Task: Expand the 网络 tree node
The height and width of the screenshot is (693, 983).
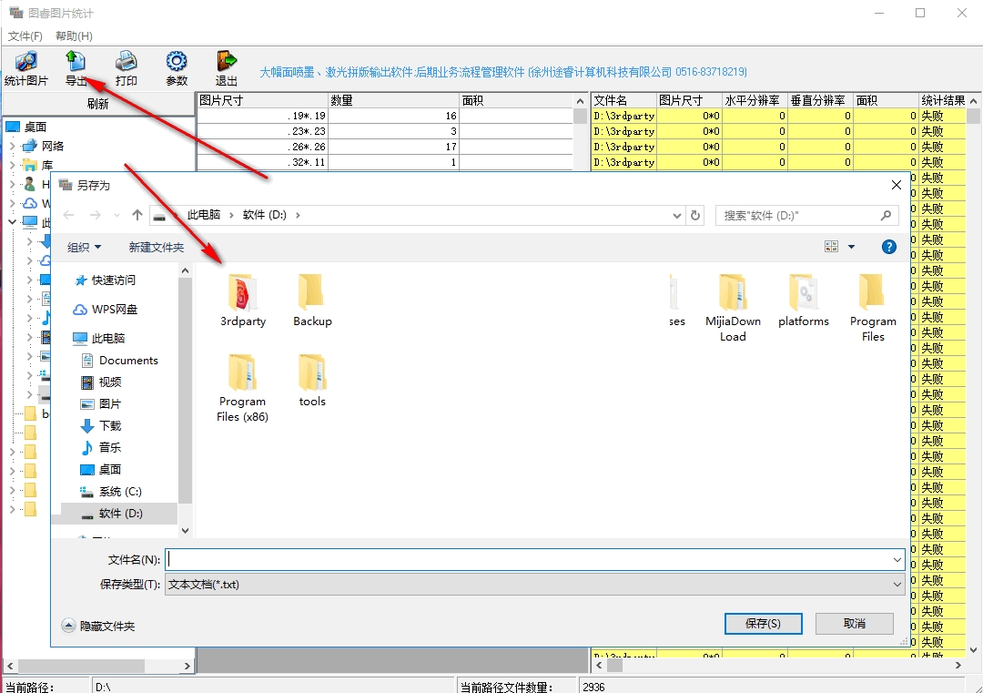Action: coord(12,146)
